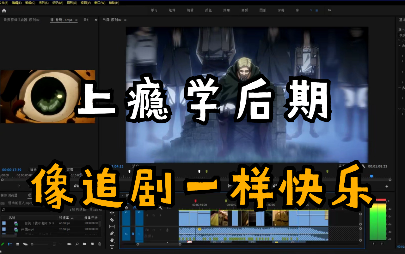Image resolution: width=405 pixels, height=254 pixels.
Task: Open 窗口(W) menu
Action: coord(100,3)
